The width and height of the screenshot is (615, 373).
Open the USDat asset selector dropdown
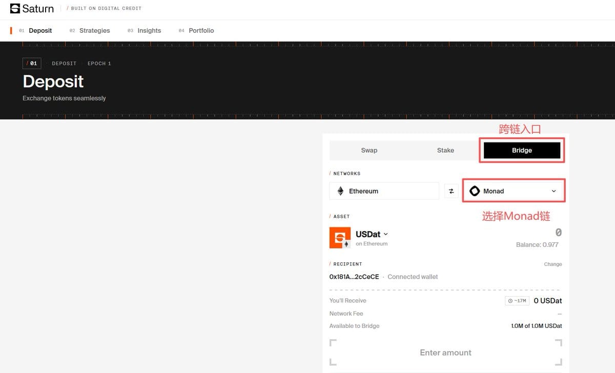click(x=372, y=234)
